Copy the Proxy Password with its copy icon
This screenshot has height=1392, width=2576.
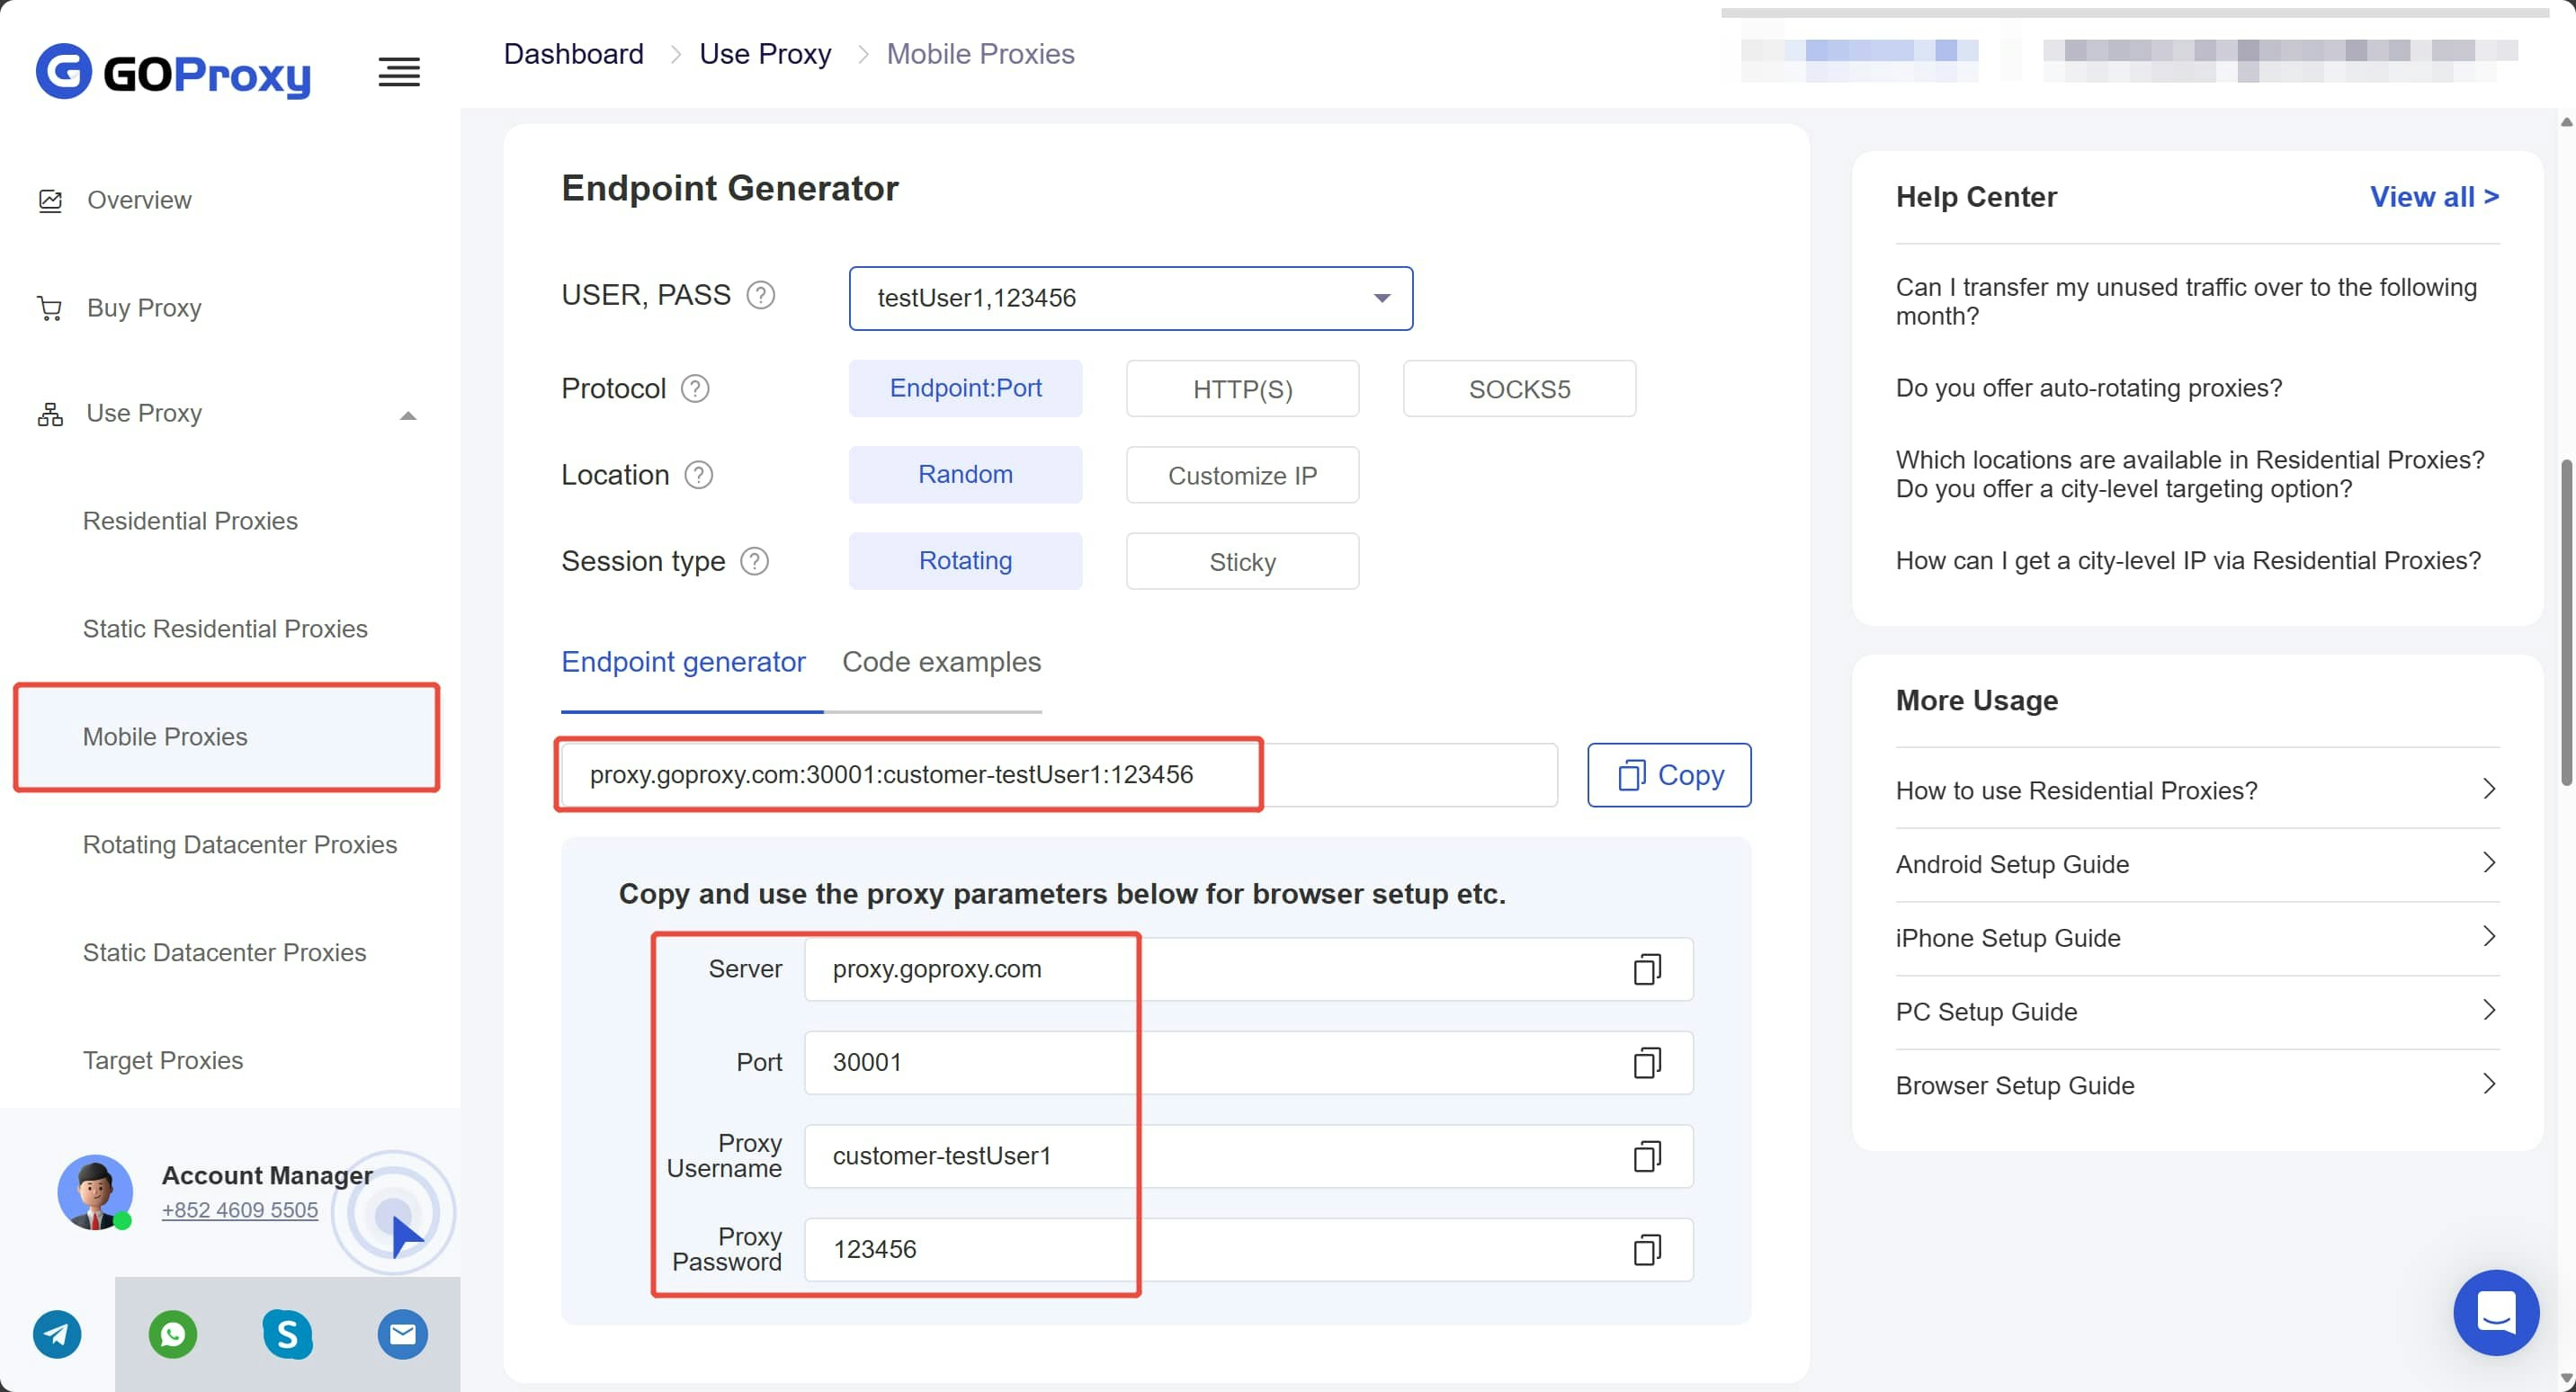pyautogui.click(x=1646, y=1249)
